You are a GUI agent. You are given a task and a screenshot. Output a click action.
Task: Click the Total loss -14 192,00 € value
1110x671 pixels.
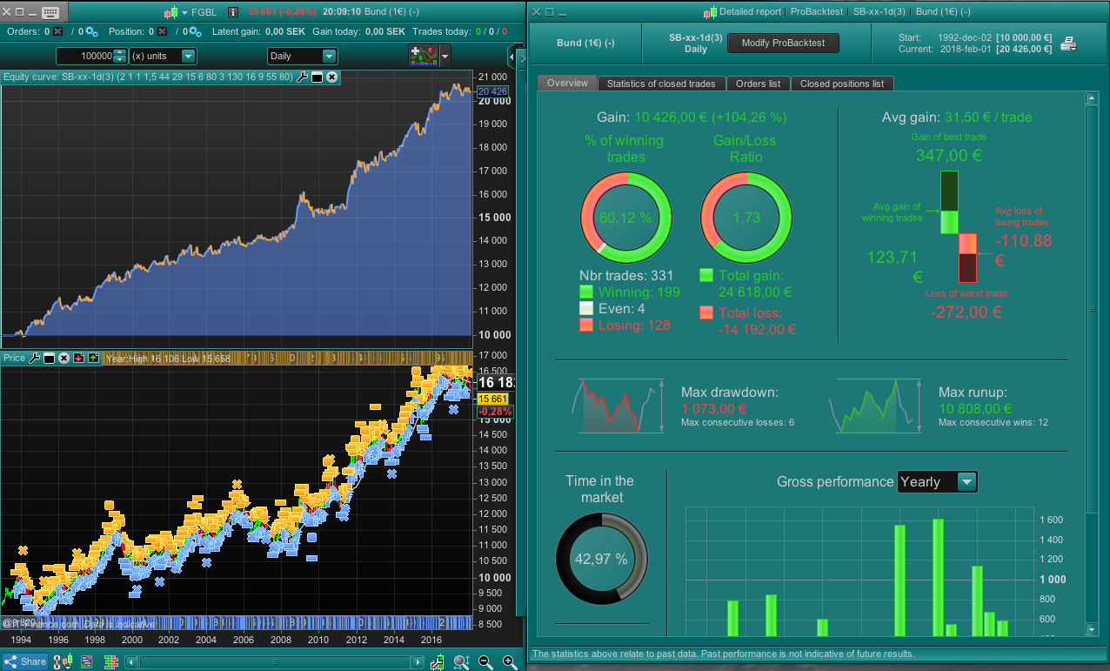point(757,330)
